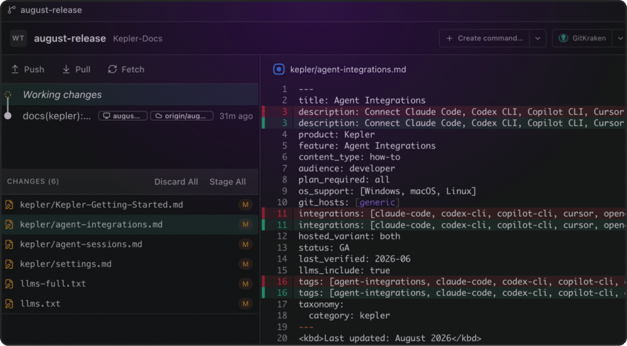Click added line 3 description in diff
Screen dimensions: 627x346
(x=444, y=123)
